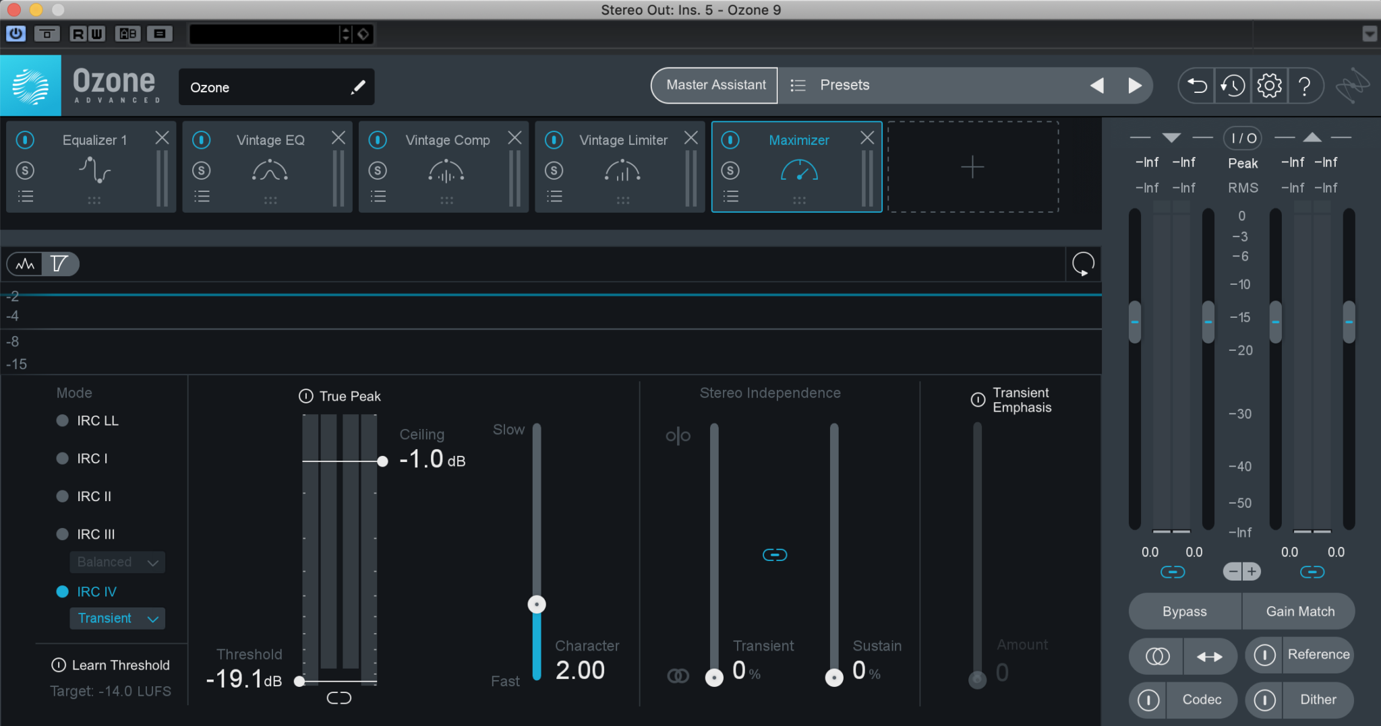Open the Presets browser
Screen dimensions: 1381x726
tap(845, 85)
